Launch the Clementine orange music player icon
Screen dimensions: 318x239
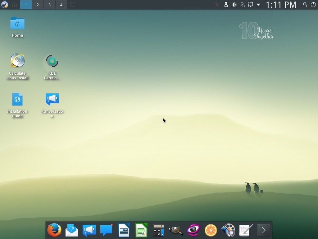pos(211,230)
